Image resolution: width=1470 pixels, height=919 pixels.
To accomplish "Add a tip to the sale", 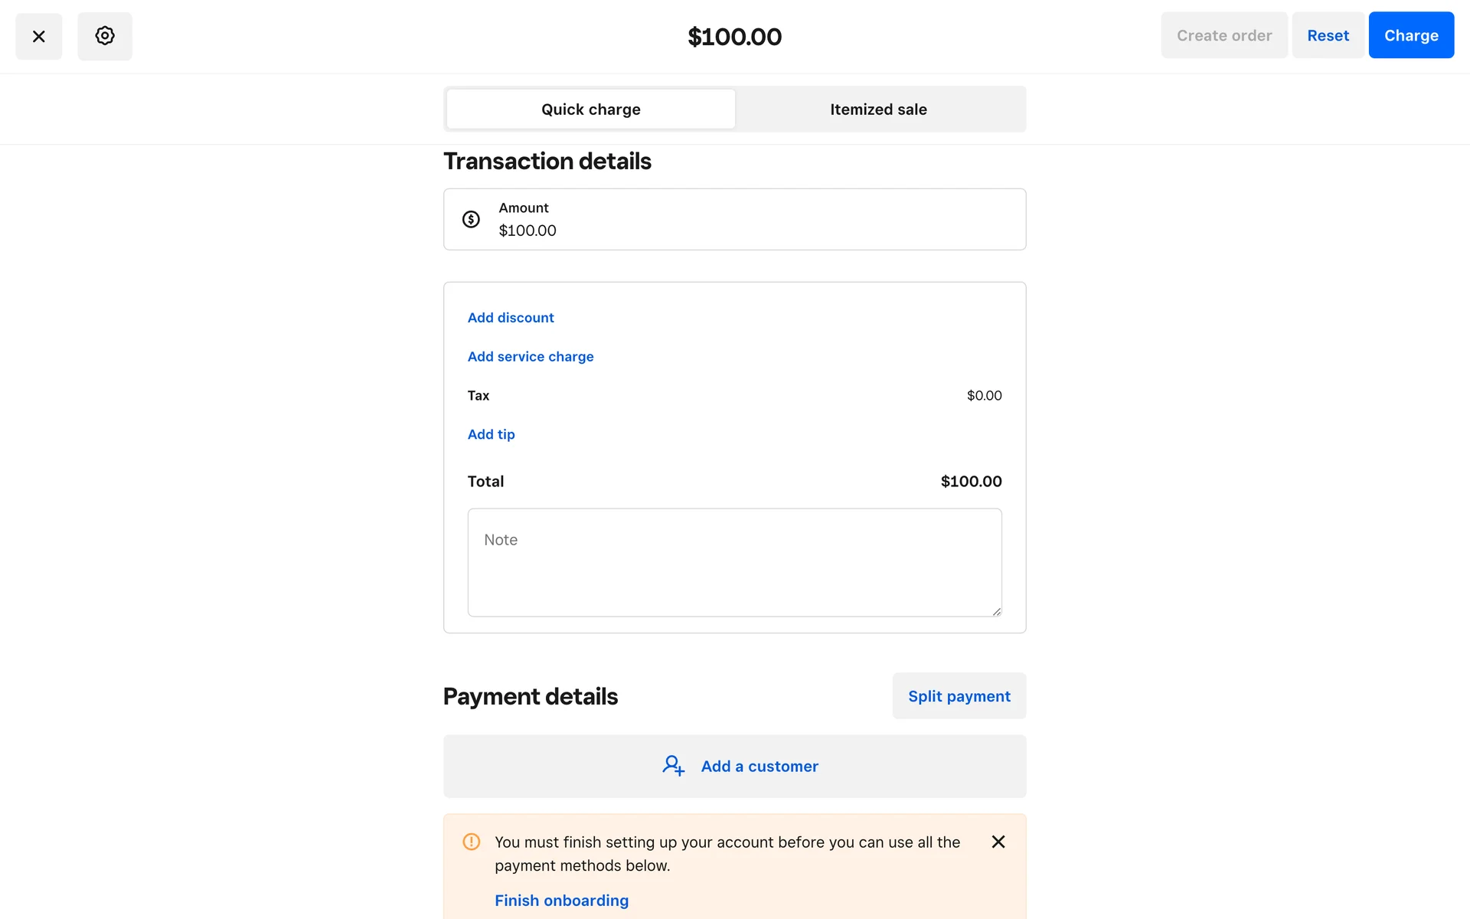I will (x=491, y=434).
